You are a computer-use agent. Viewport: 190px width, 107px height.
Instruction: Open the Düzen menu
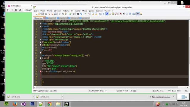coord(43,11)
